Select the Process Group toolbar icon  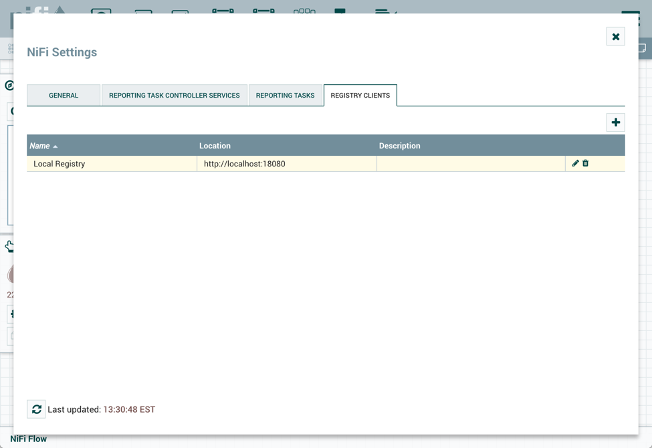click(223, 12)
